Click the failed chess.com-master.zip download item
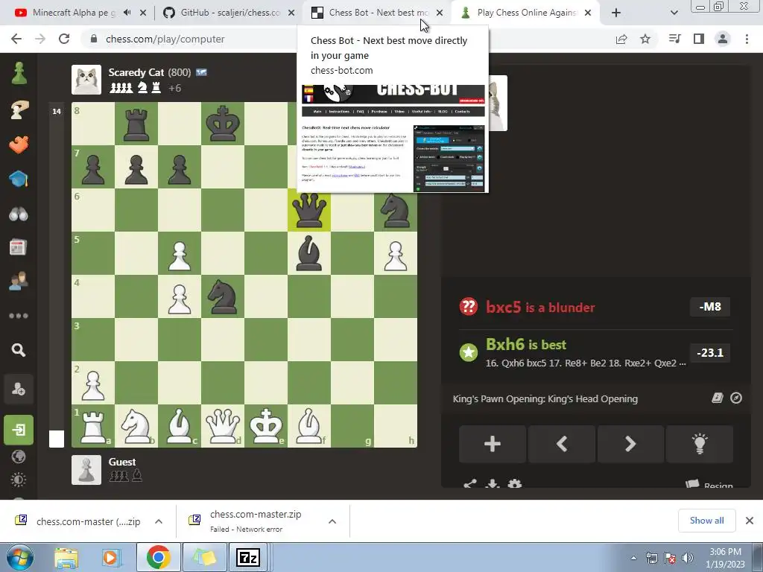 (x=255, y=521)
